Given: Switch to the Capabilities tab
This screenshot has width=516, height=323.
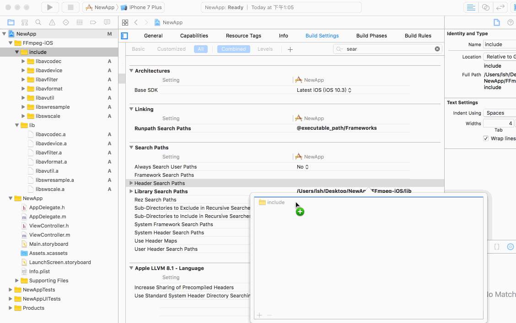Looking at the screenshot, I should (x=194, y=36).
